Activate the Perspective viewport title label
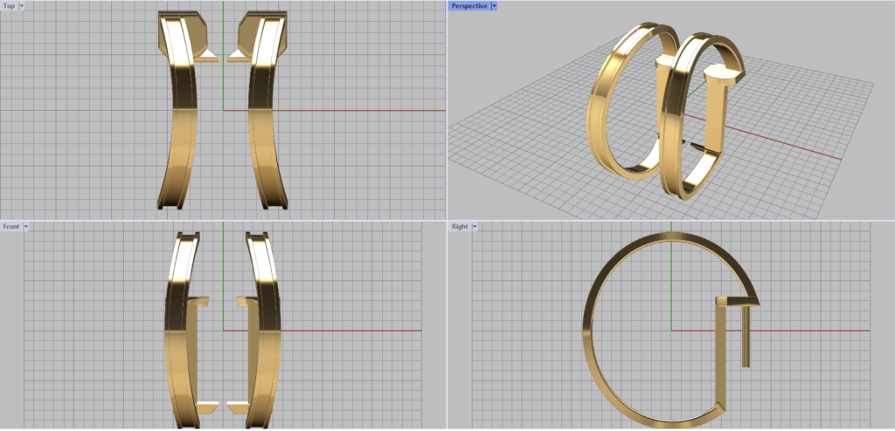The image size is (895, 431). 469,6
